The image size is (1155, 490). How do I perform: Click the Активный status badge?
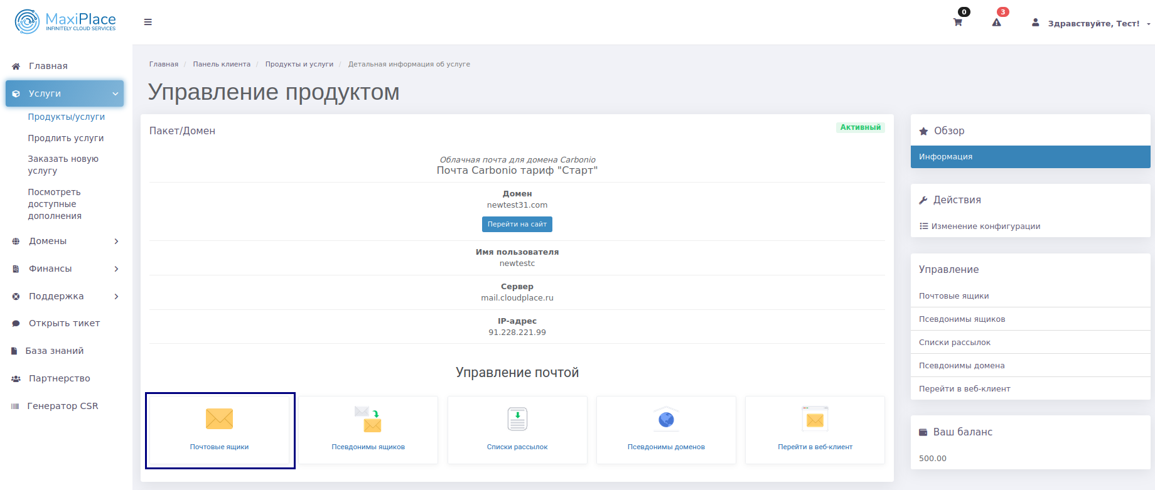click(861, 127)
